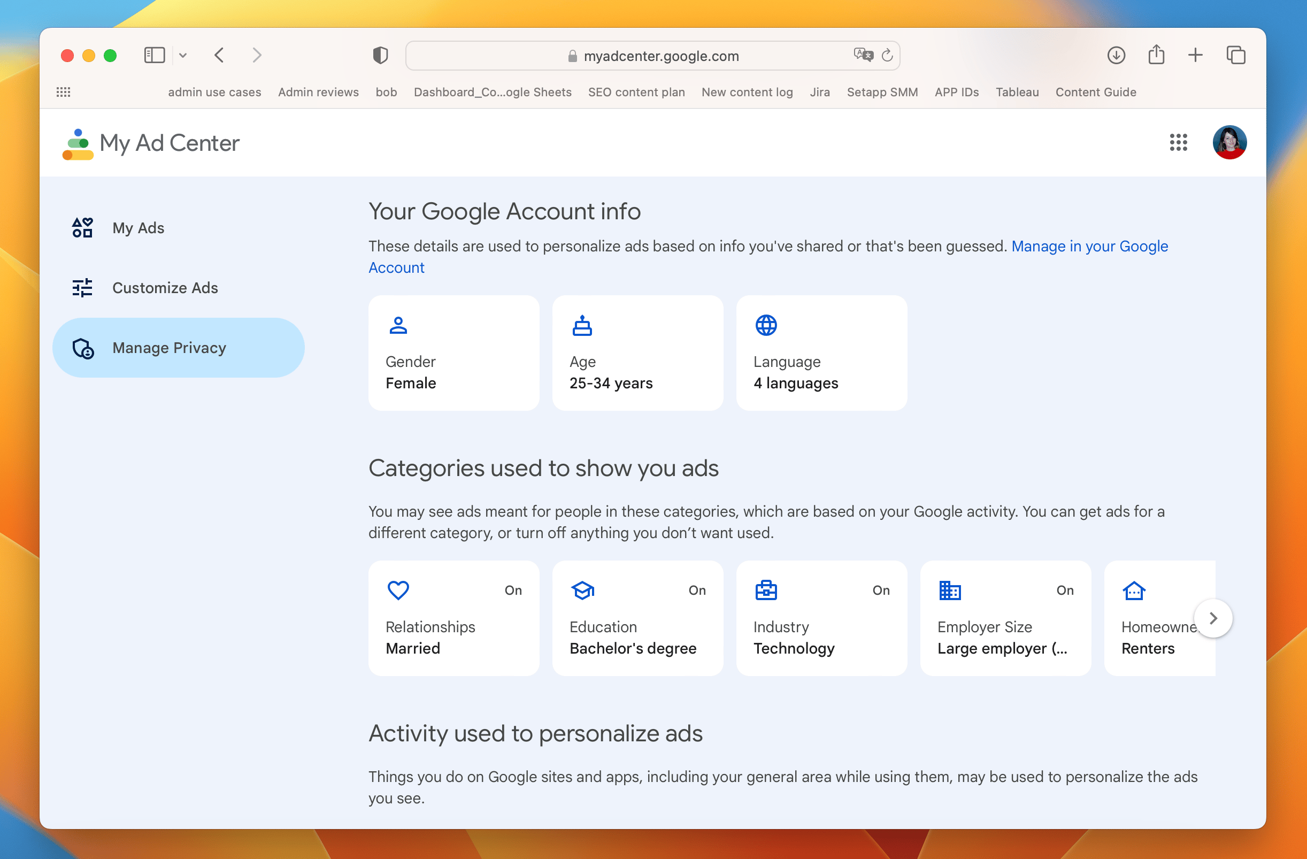
Task: Toggle the Education category On status
Action: (697, 590)
